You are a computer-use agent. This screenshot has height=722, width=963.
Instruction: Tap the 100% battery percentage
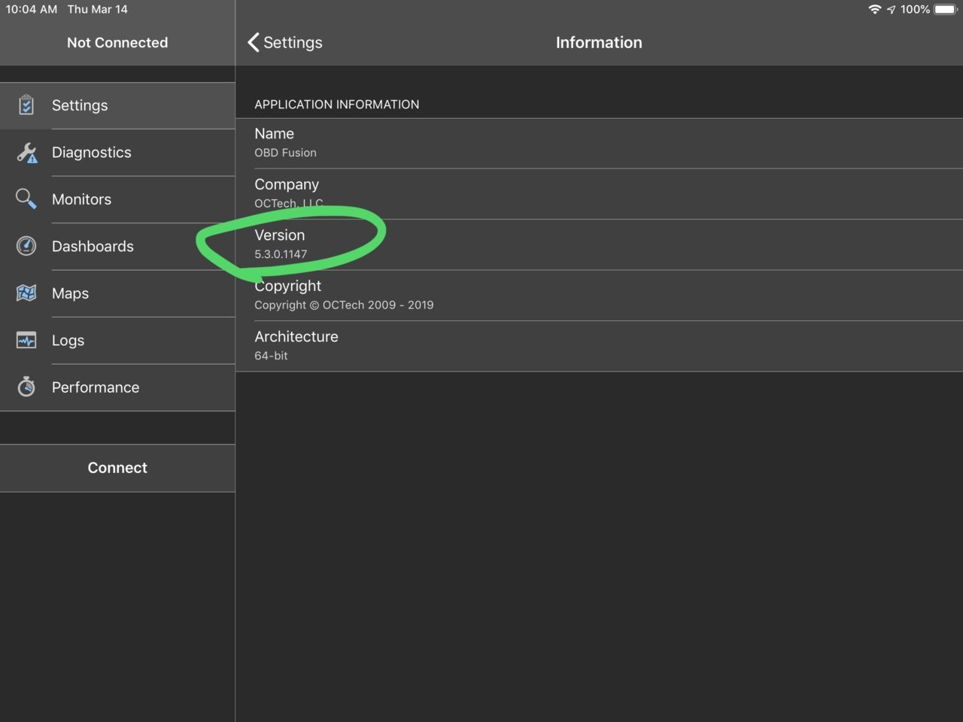point(915,10)
